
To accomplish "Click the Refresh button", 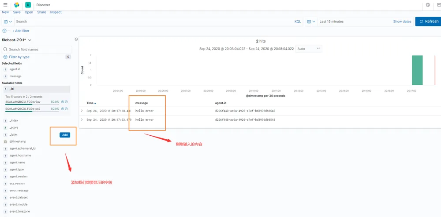I will click(x=428, y=22).
